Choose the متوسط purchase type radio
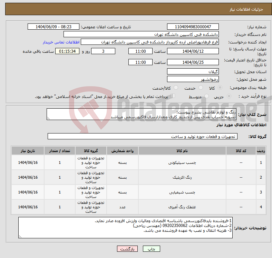The height and width of the screenshot is (258, 272). [205, 97]
